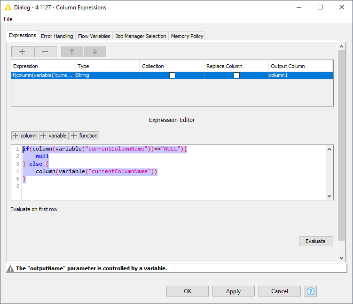353x304 pixels.
Task: Move expression down with the down arrow
Action: 95,52
